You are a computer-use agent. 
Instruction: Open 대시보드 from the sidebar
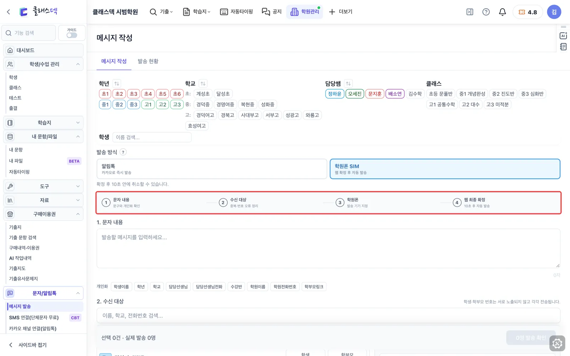pos(43,50)
